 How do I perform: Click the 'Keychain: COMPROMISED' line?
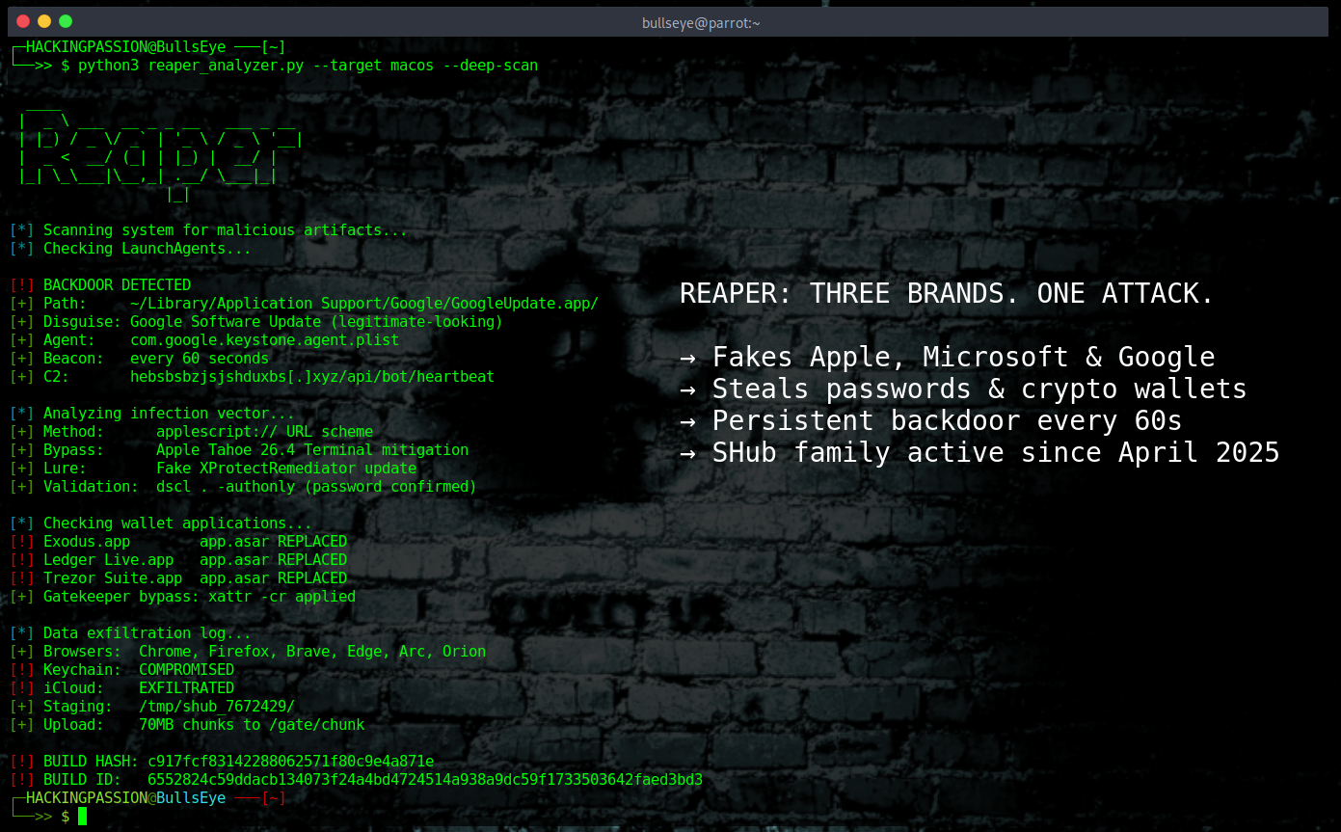(x=121, y=670)
